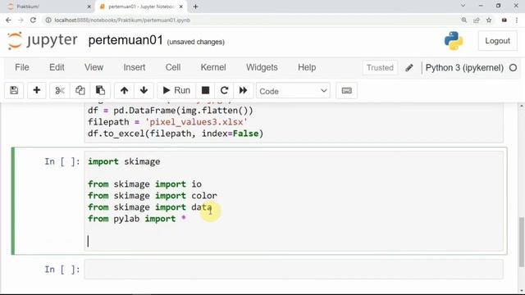Close the pertemuan01 browser tab
This screenshot has width=525, height=295.
(180, 7)
